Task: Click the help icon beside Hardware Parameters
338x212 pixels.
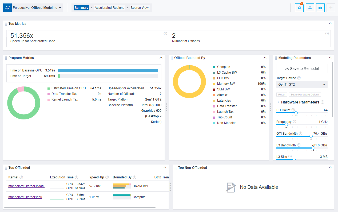Action: 323,102
